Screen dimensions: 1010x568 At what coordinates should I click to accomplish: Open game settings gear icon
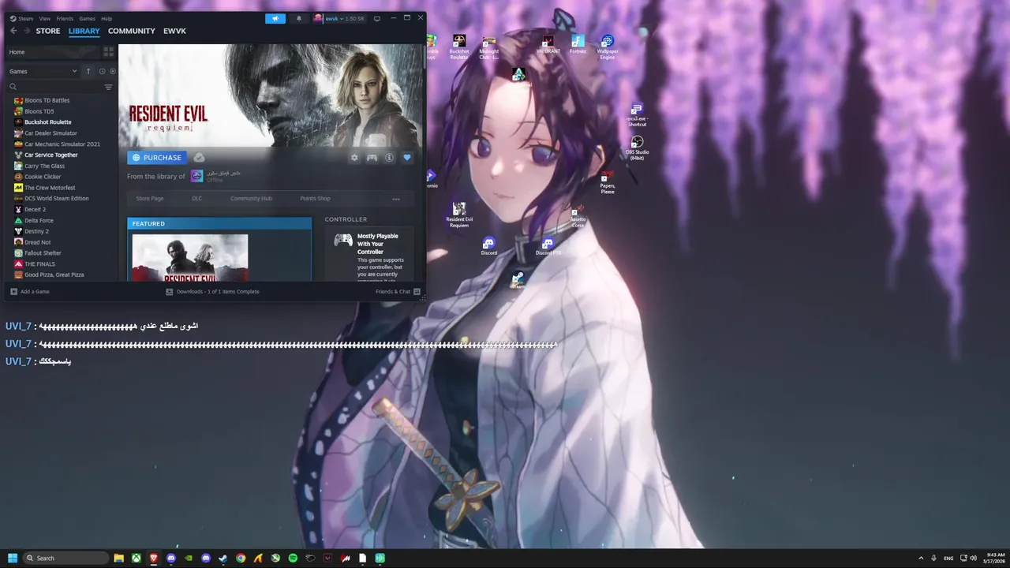click(354, 158)
